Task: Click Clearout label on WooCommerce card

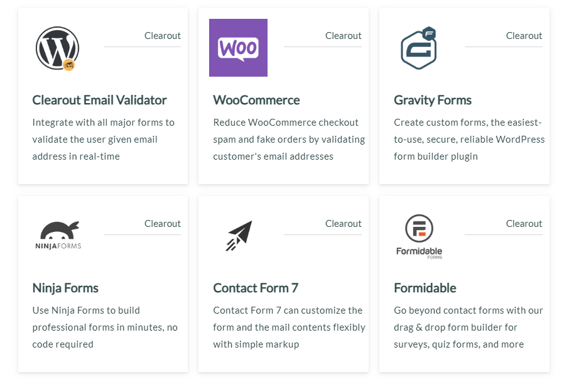Action: point(344,36)
